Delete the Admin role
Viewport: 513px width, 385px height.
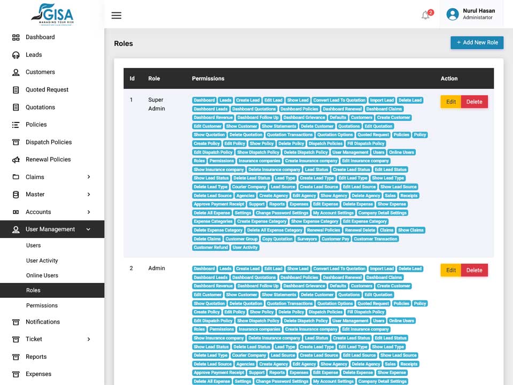click(x=475, y=271)
